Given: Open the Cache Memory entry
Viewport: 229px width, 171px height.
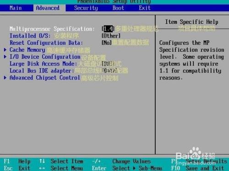Looking at the screenshot, I should (27, 50).
